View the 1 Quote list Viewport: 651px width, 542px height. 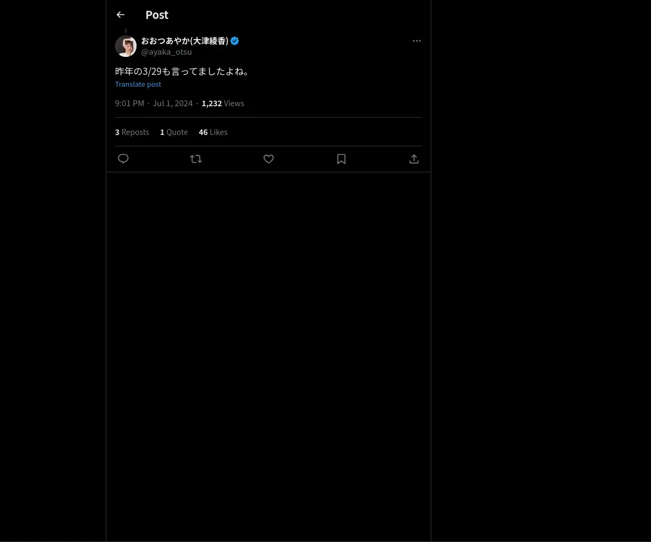coord(174,132)
